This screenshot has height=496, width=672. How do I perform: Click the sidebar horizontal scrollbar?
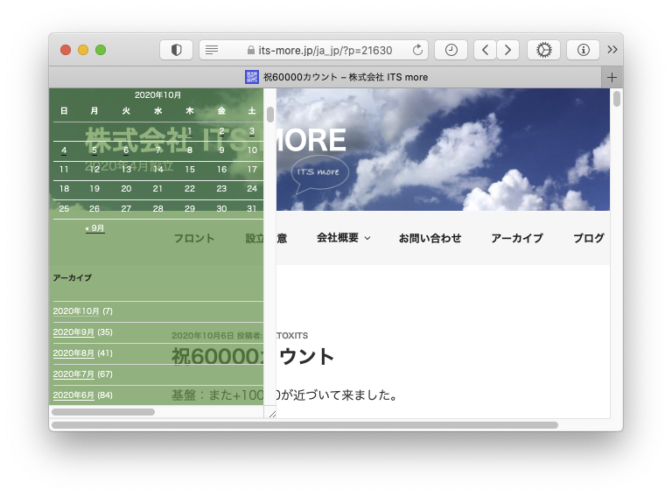point(103,411)
